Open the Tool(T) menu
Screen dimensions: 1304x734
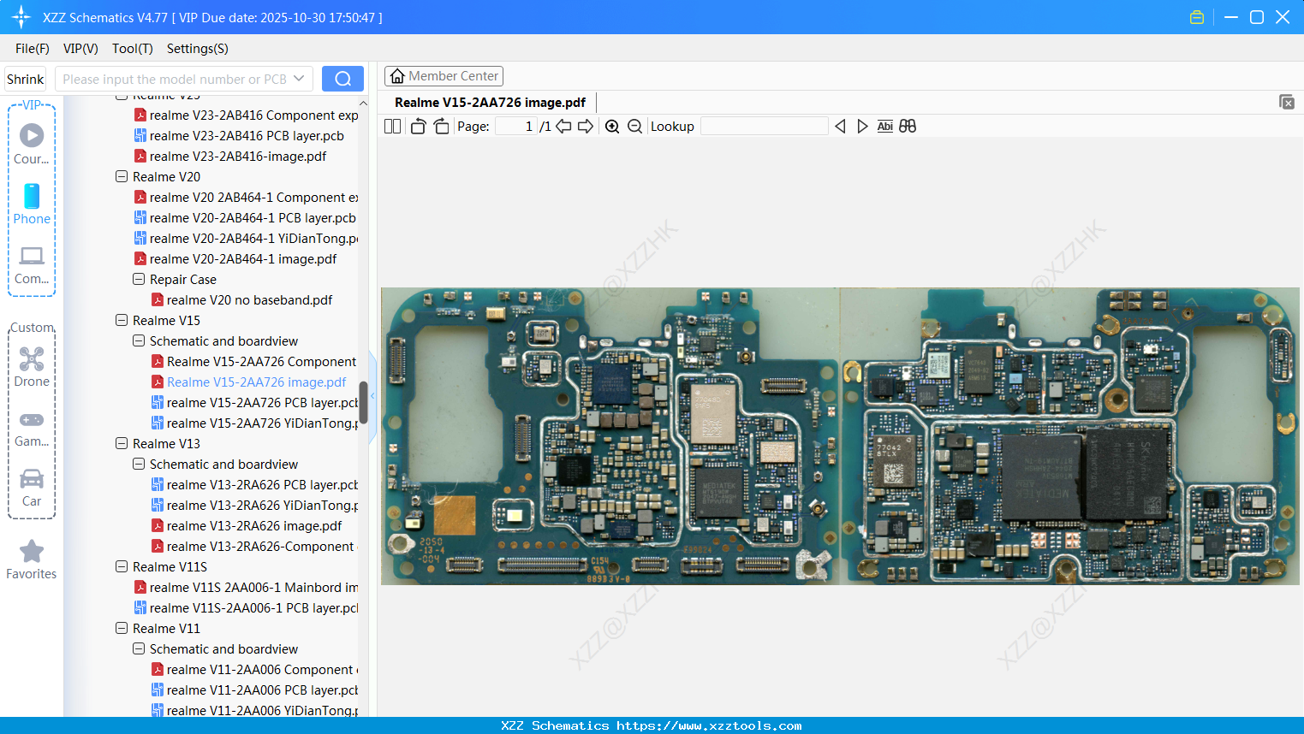[133, 49]
